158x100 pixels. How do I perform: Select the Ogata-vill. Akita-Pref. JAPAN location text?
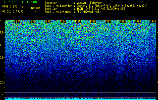point(112,6)
